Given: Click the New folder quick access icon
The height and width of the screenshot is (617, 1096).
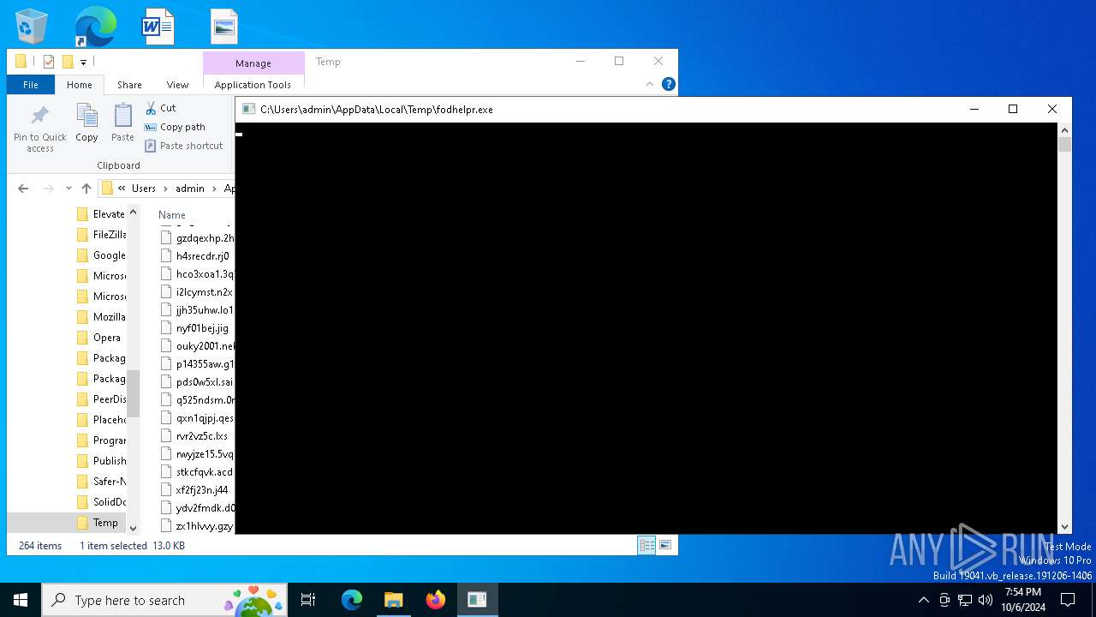Looking at the screenshot, I should [68, 62].
